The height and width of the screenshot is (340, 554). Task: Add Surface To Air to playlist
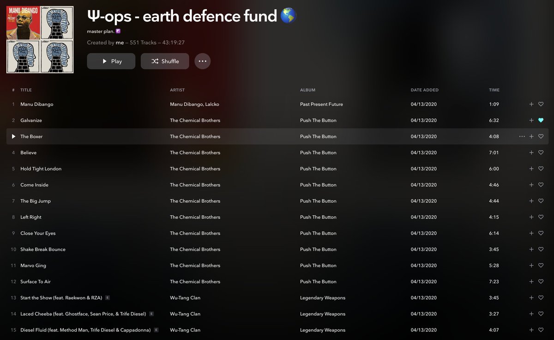pos(531,282)
